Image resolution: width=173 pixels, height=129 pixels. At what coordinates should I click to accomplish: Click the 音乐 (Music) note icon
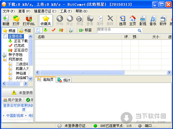tap(153, 20)
